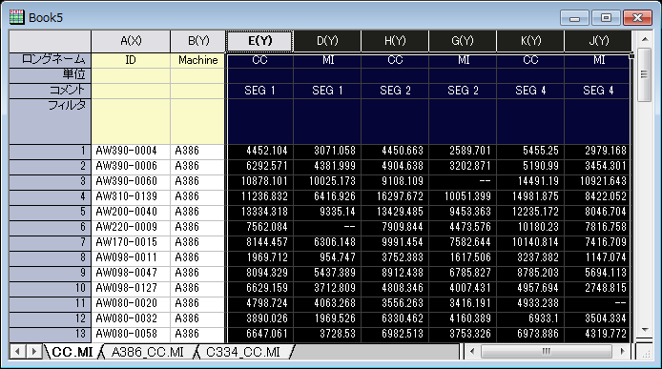Click SEG 1 comment under E(Y)

coord(259,91)
